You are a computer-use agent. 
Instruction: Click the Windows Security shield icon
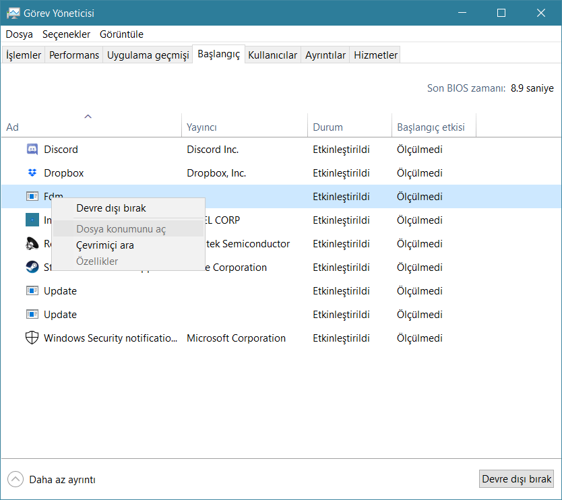coord(32,338)
